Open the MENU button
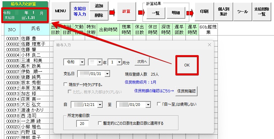The height and width of the screenshot is (139, 274). pyautogui.click(x=61, y=11)
